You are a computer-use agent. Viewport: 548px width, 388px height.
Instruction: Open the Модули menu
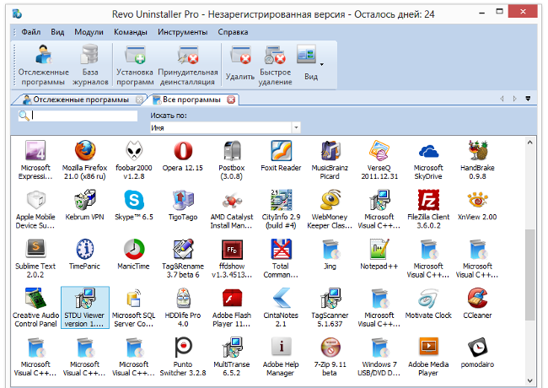click(x=89, y=32)
